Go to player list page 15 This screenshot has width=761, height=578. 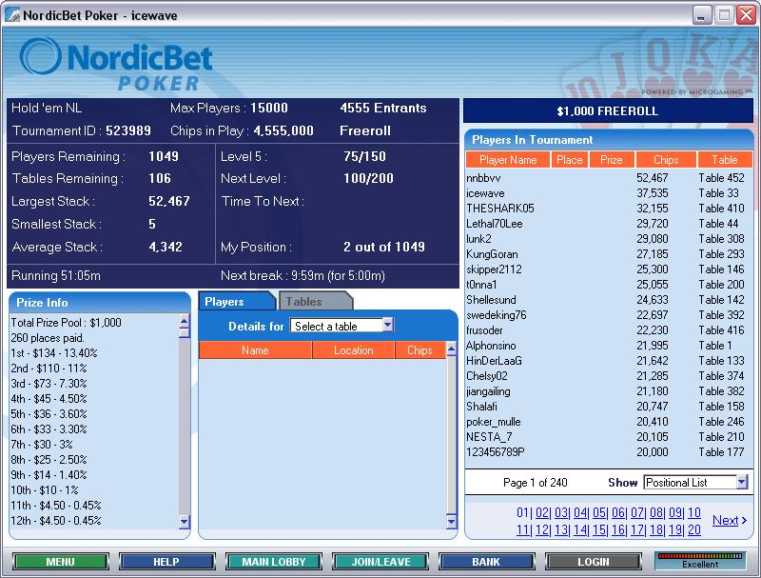(x=599, y=529)
